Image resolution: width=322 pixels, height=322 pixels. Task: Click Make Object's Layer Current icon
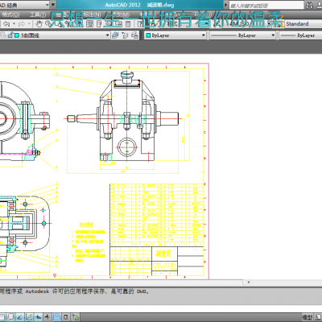pyautogui.click(x=115, y=35)
